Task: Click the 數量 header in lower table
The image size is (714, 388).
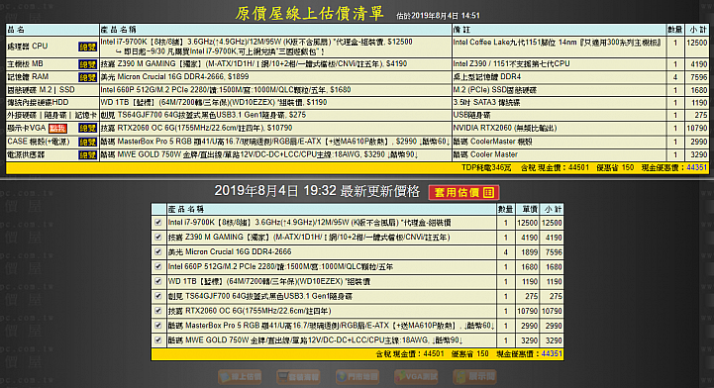Action: 505,209
